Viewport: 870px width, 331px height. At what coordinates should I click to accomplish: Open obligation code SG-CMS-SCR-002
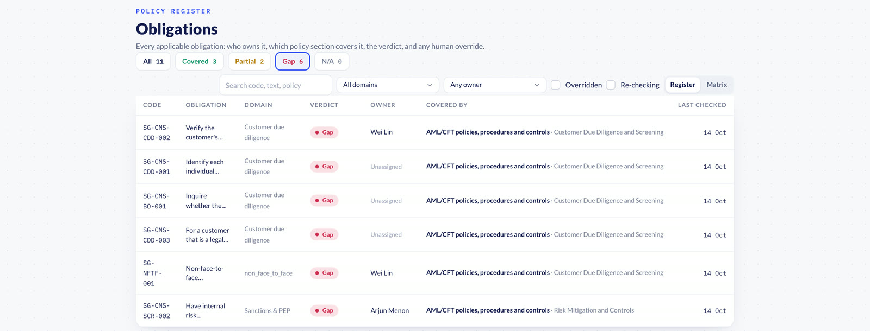[157, 311]
